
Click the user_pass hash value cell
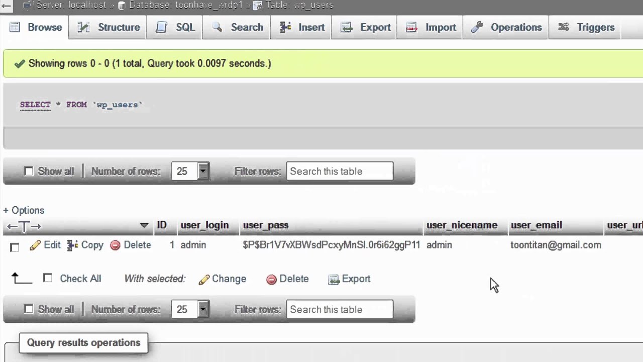pos(332,245)
